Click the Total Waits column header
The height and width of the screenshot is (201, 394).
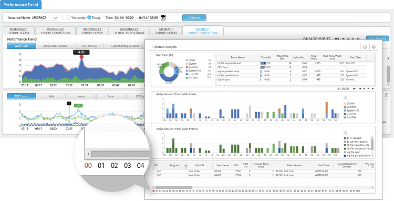tap(314, 57)
